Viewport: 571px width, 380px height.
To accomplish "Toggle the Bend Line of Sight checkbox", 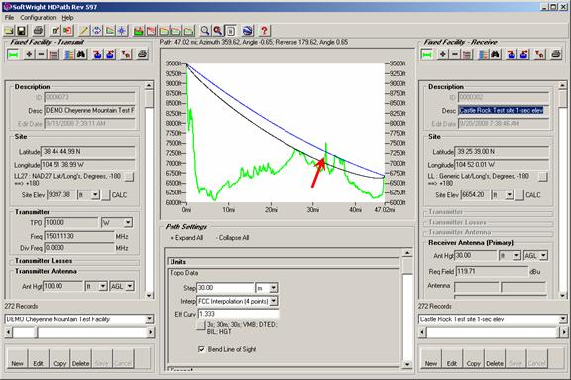I will pos(201,349).
